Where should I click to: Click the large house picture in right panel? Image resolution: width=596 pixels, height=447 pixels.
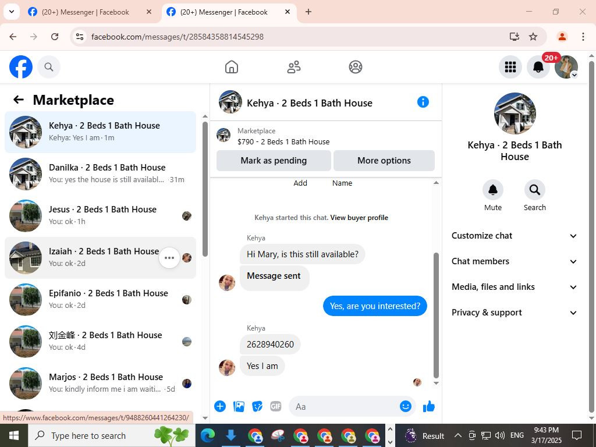click(515, 113)
